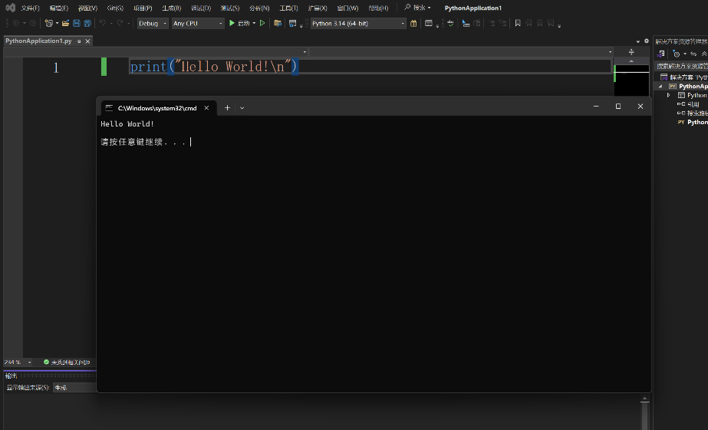Image resolution: width=708 pixels, height=430 pixels.
Task: Click the editor scrollbar up arrow
Action: click(x=631, y=61)
